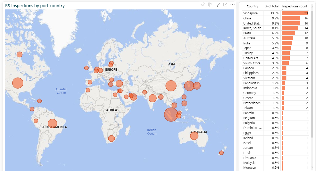
Task: Select the bubble over the United States
Action: coord(17,83)
